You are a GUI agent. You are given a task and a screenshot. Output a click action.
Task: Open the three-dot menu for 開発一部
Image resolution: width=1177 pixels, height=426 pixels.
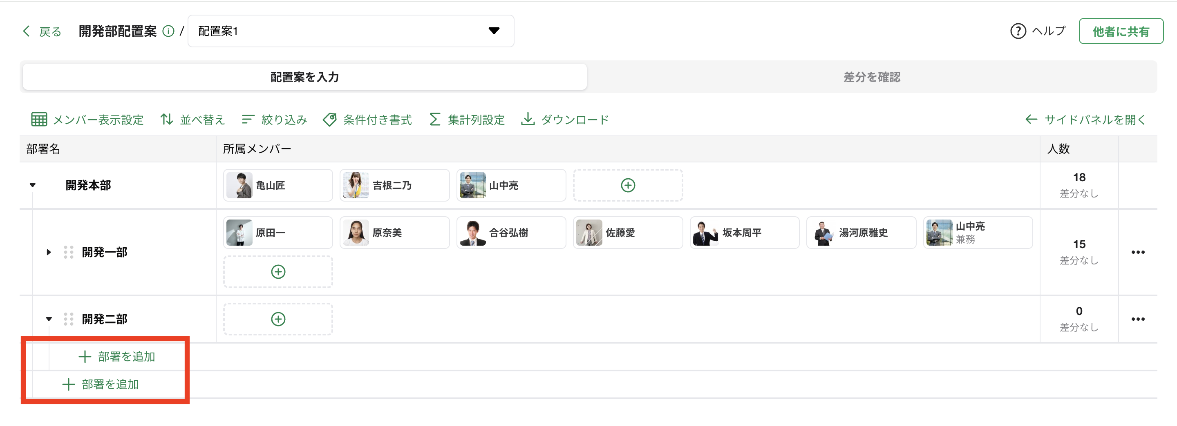pos(1137,252)
